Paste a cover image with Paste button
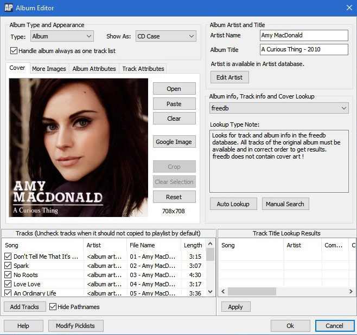Viewport: 357px width, 335px height. coord(174,104)
